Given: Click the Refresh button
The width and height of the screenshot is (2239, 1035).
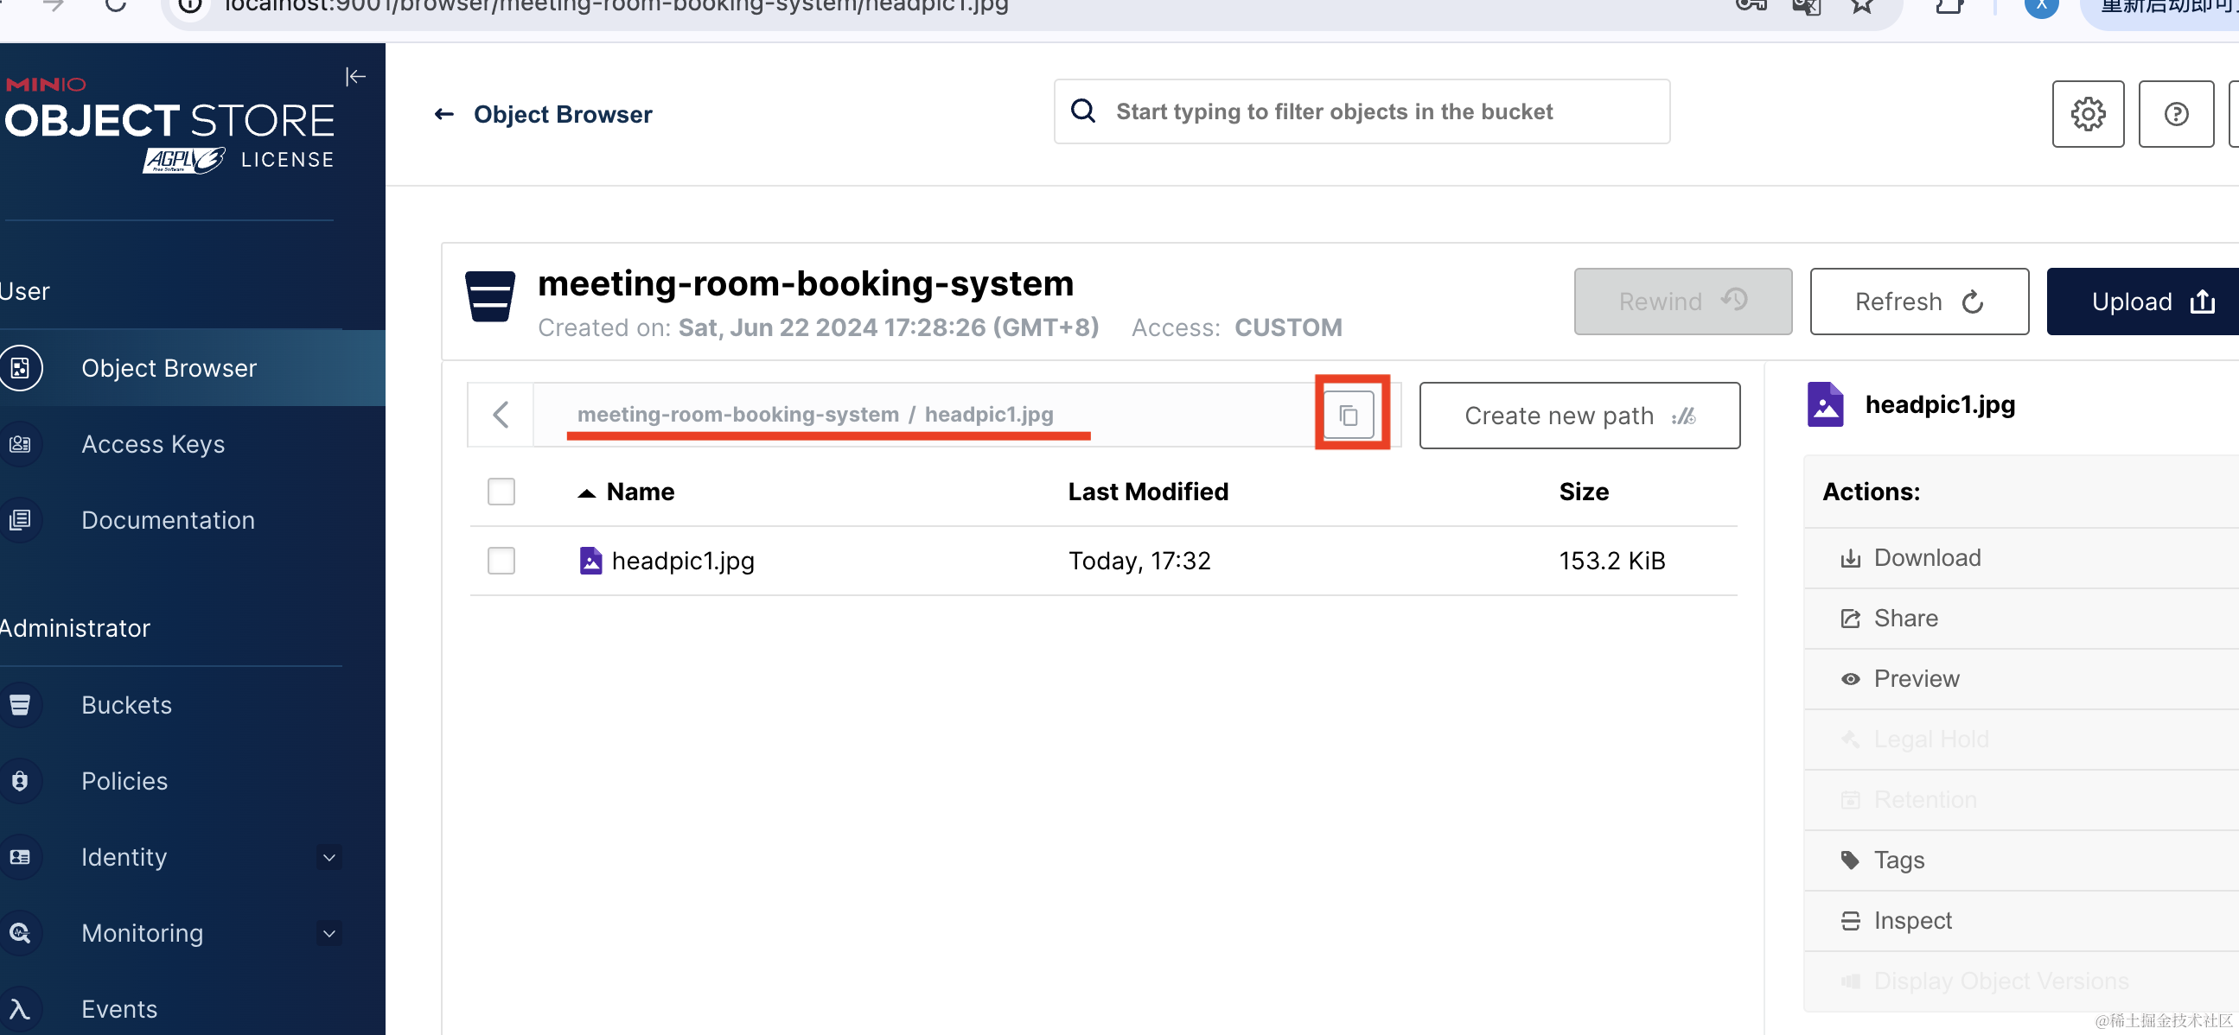Looking at the screenshot, I should [1918, 302].
